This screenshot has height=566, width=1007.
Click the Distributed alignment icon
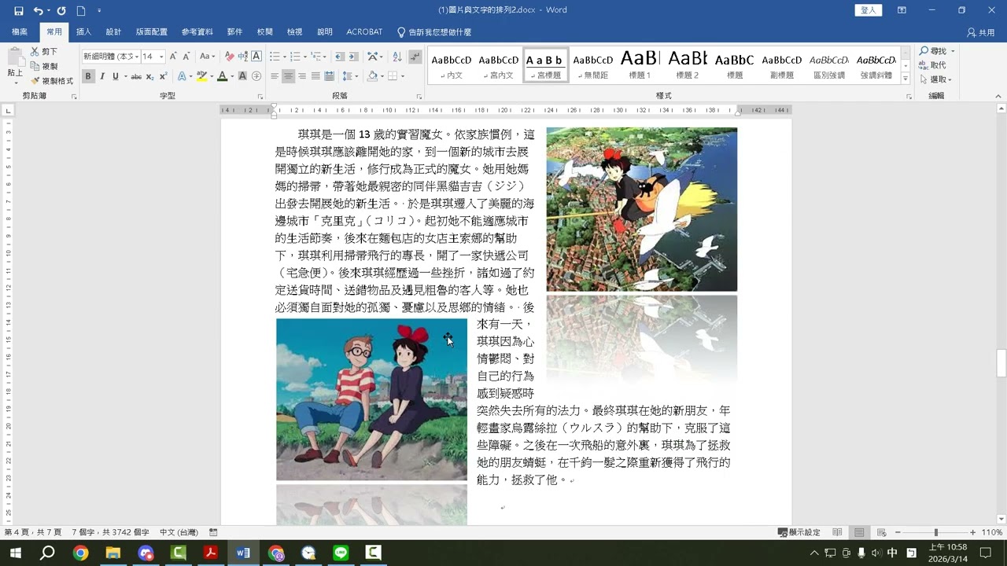pyautogui.click(x=329, y=76)
